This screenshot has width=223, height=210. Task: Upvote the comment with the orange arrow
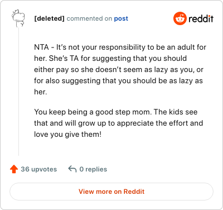click(x=14, y=169)
